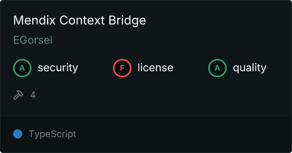Click the letter A inside the security badge
The height and width of the screenshot is (153, 292).
(x=22, y=68)
